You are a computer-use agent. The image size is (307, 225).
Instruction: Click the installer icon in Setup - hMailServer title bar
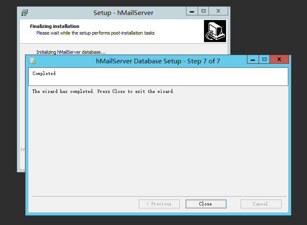coord(24,12)
